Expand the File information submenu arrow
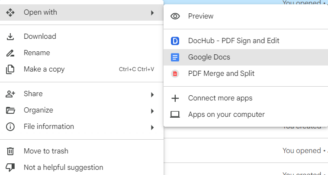This screenshot has width=328, height=175. coord(152,127)
